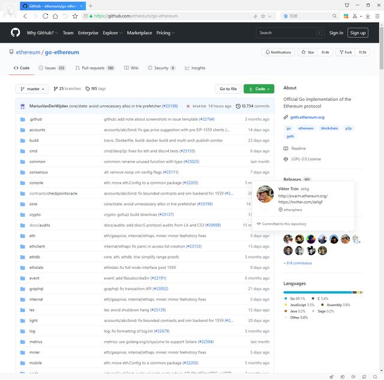Click the Sign up button

point(358,33)
